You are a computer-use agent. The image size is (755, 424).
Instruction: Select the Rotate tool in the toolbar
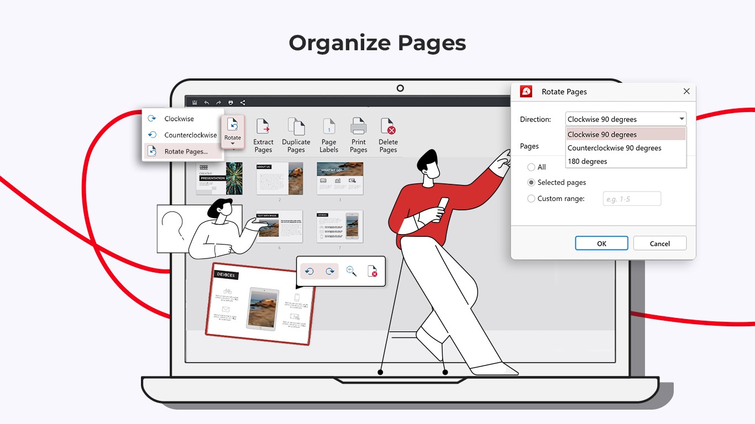233,131
